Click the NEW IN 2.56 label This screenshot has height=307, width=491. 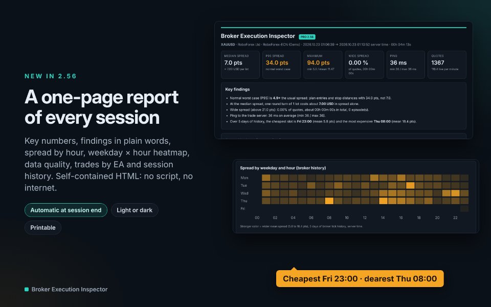pos(51,76)
